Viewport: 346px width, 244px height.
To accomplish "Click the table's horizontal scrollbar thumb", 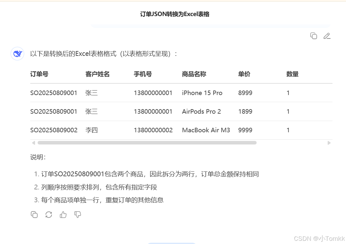I will tap(147, 143).
